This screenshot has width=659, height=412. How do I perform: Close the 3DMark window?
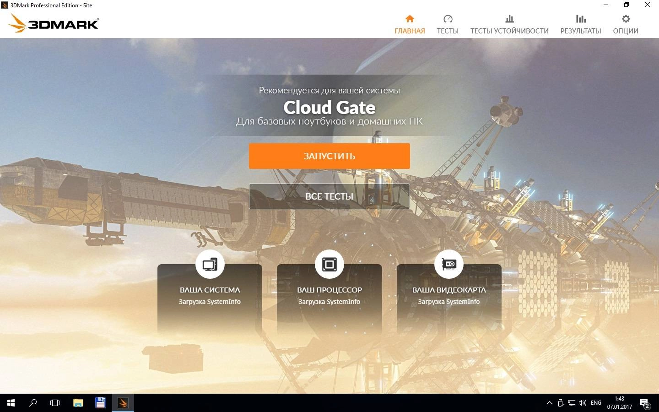click(648, 5)
